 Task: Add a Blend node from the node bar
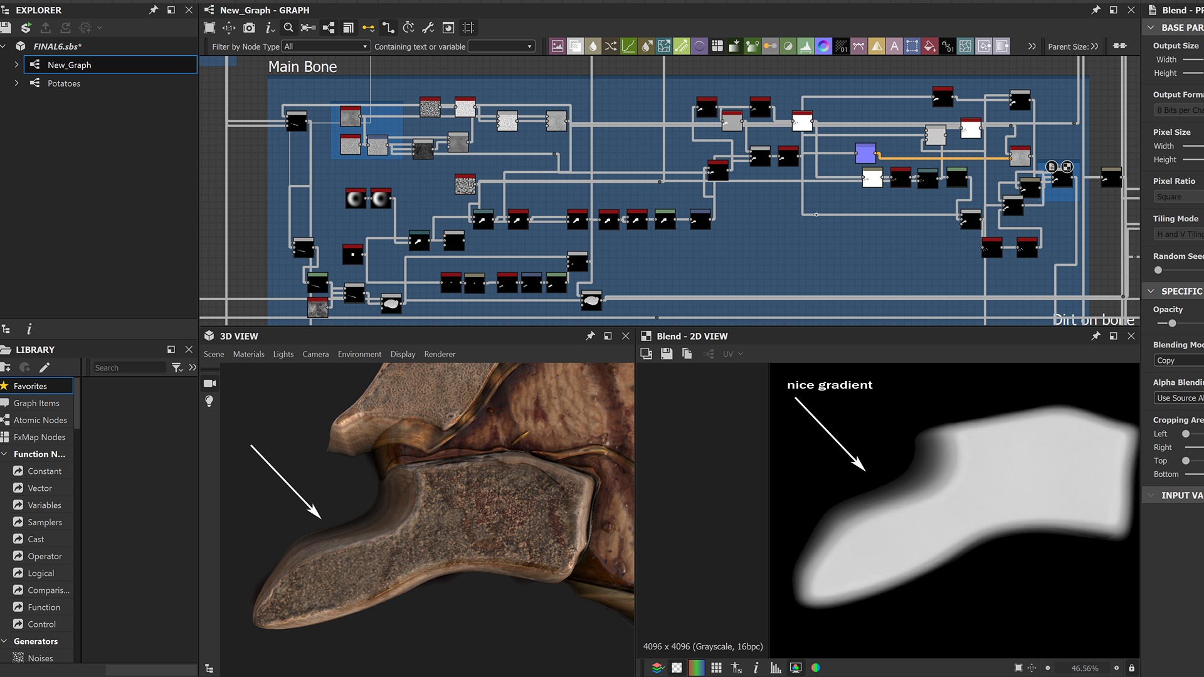575,46
